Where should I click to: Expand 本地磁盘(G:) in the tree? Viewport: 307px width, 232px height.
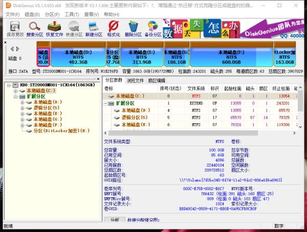tap(22, 120)
